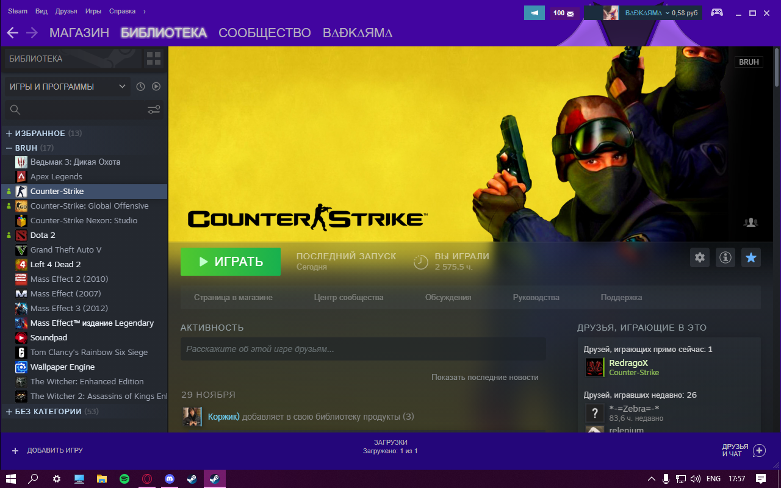Open the Игры menu
Viewport: 781px width, 488px height.
tap(93, 11)
